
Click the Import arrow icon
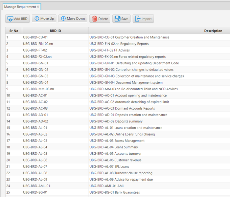(138, 19)
